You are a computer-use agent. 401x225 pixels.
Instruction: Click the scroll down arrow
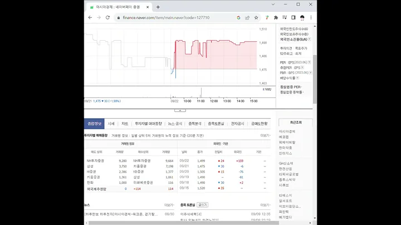315,218
